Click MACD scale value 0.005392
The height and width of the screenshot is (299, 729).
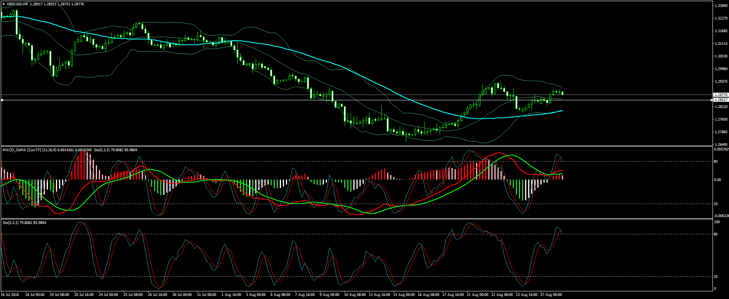coord(721,149)
